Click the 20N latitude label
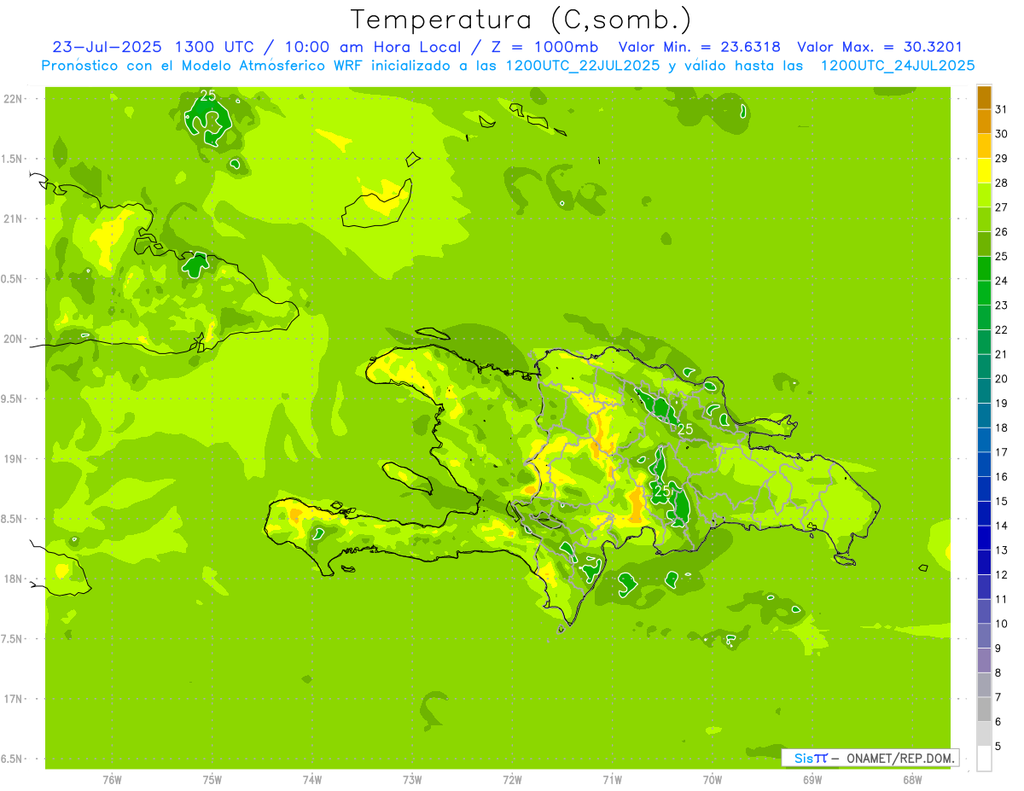The height and width of the screenshot is (791, 1024). [12, 339]
